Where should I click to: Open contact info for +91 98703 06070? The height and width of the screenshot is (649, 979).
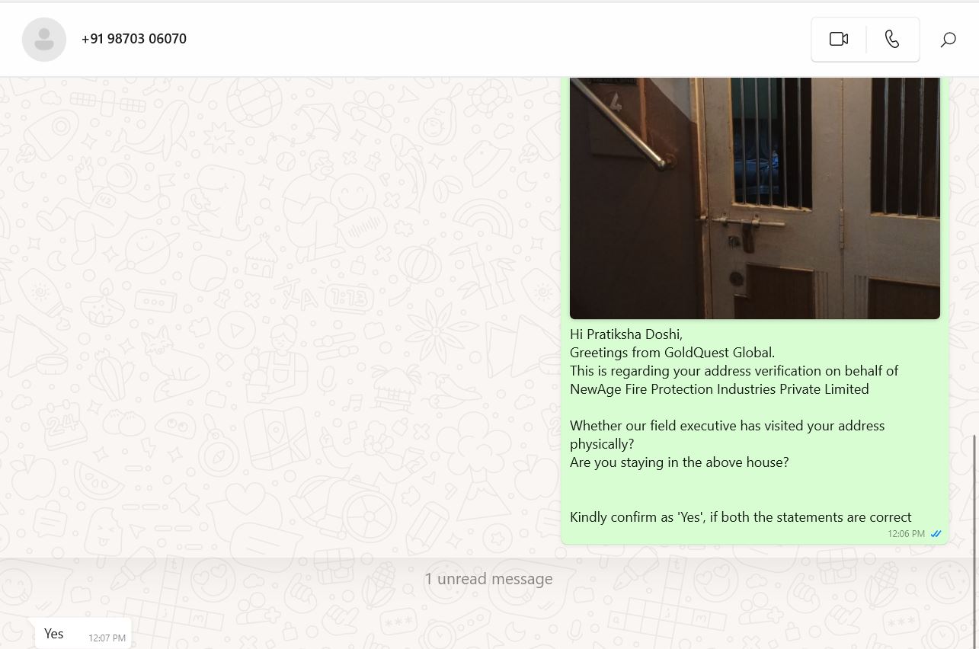click(x=134, y=39)
